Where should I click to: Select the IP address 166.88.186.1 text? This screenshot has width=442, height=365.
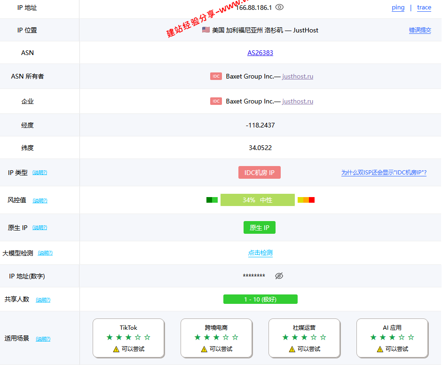pos(254,8)
